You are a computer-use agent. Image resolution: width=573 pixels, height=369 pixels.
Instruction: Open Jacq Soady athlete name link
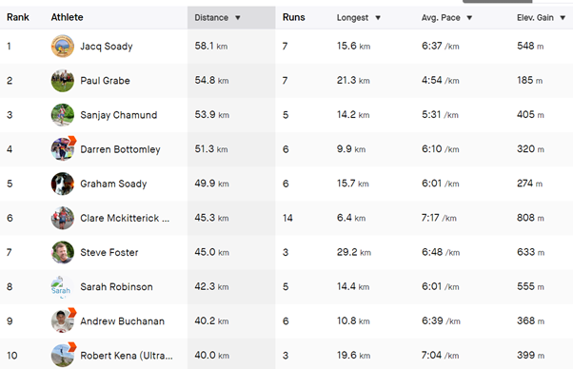[107, 47]
